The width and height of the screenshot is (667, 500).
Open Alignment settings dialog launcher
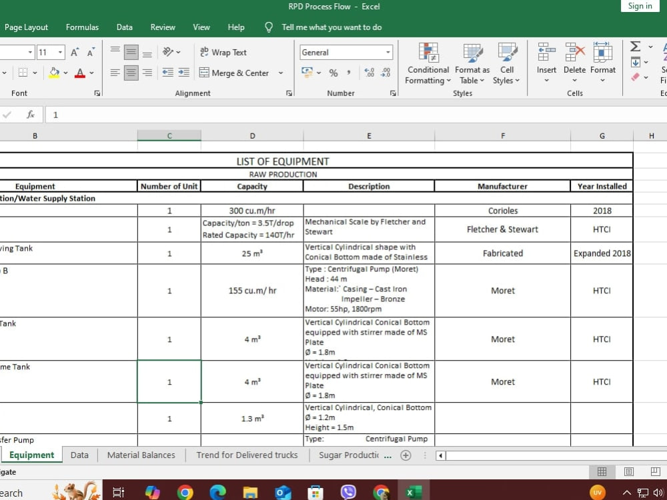[289, 93]
